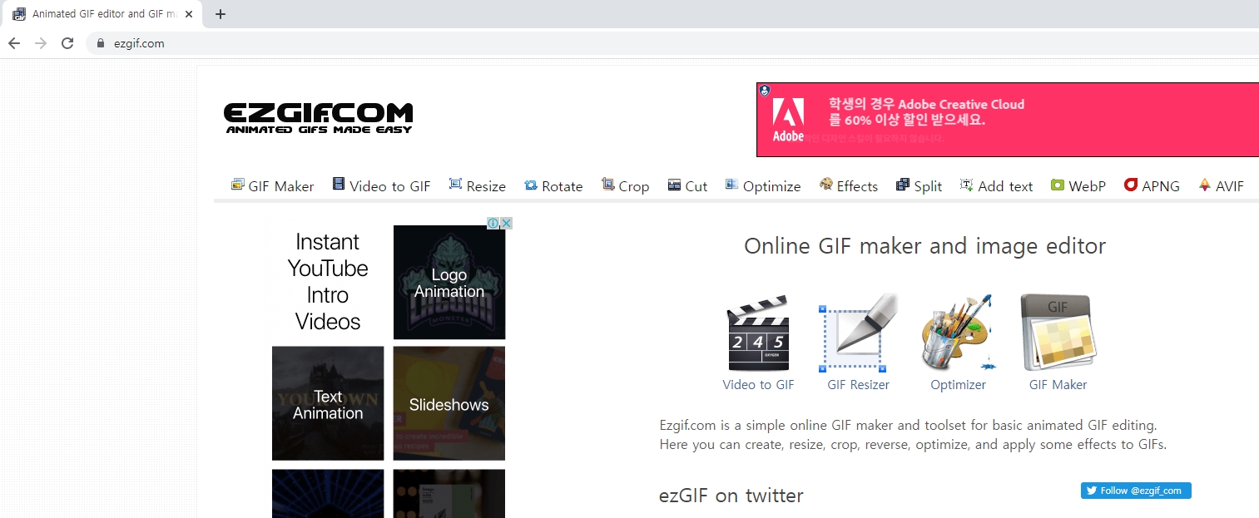Click the browser forward arrow
This screenshot has height=518, width=1259.
pos(41,43)
